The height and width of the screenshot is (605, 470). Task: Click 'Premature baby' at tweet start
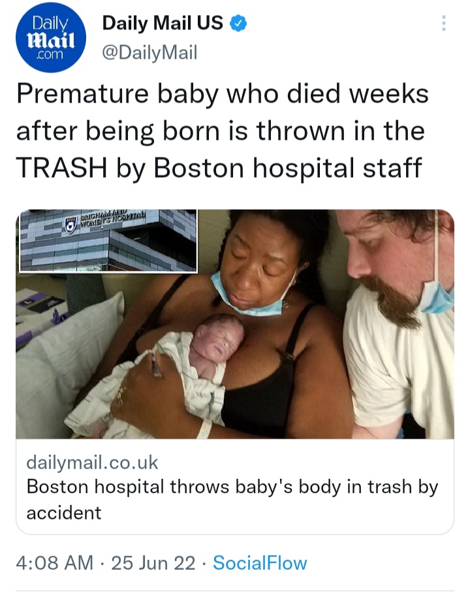pos(117,95)
